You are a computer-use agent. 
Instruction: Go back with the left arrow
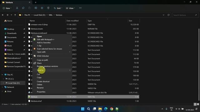[x=3, y=15]
